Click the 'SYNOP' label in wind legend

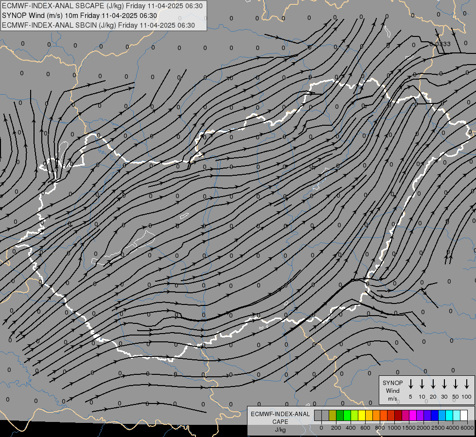pos(392,383)
